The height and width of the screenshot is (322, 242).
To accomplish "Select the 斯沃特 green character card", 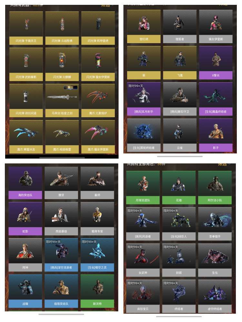I will click(x=97, y=291).
